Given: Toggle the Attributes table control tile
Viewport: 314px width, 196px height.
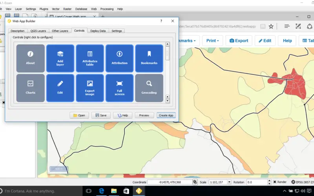Looking at the screenshot, I should tap(90, 58).
